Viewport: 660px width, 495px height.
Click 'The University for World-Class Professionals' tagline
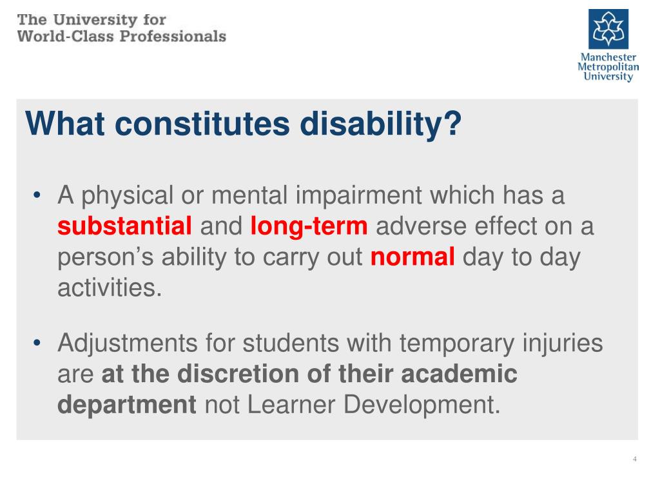pyautogui.click(x=122, y=28)
